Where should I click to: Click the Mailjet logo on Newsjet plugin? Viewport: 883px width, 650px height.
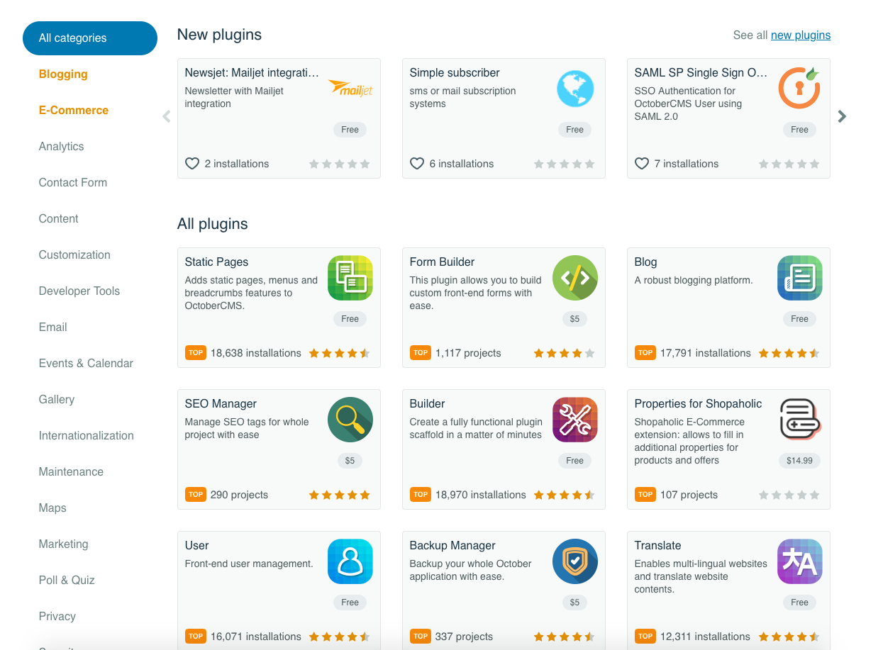pos(350,88)
